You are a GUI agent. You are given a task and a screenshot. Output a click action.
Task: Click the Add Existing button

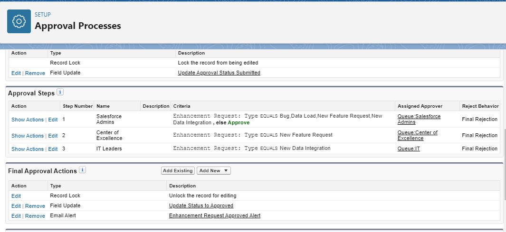click(x=178, y=171)
